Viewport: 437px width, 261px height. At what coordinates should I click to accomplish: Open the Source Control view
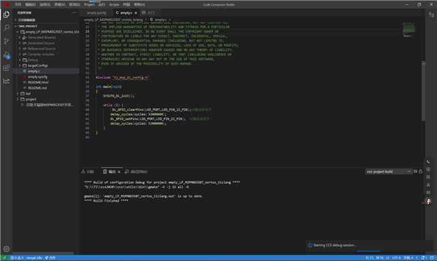point(6,41)
